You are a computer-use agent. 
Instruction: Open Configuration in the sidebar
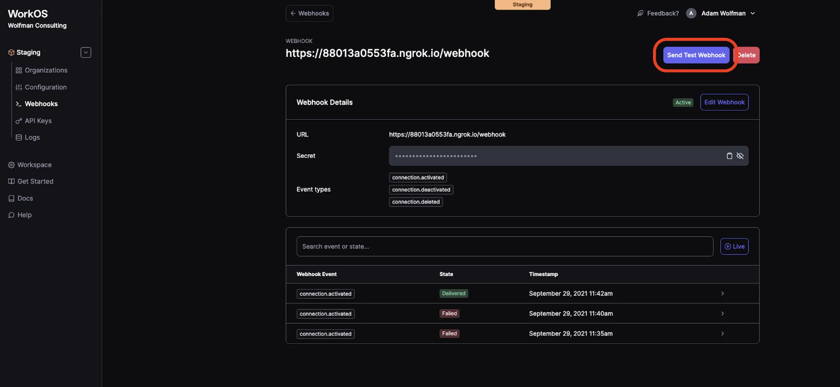(46, 87)
